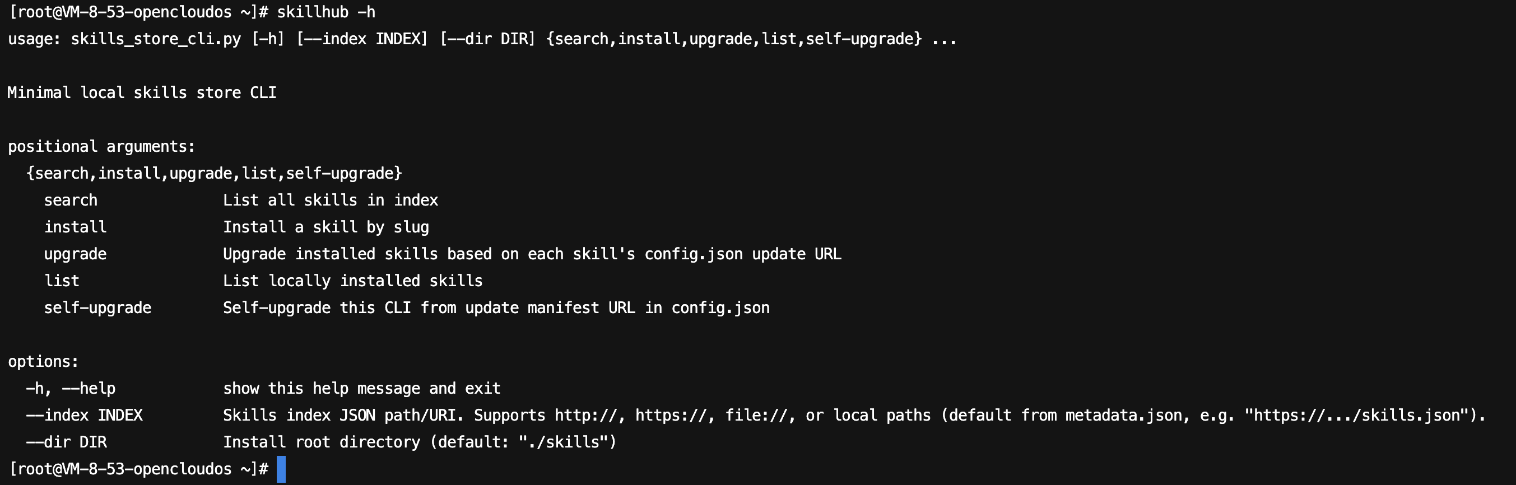Click 'skills_store_cli.py' in the usage line
The image size is (1516, 485).
(155, 39)
